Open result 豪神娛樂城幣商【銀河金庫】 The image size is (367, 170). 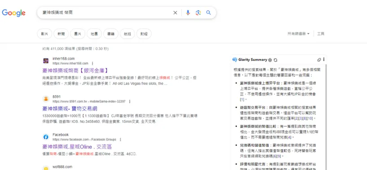point(76,70)
